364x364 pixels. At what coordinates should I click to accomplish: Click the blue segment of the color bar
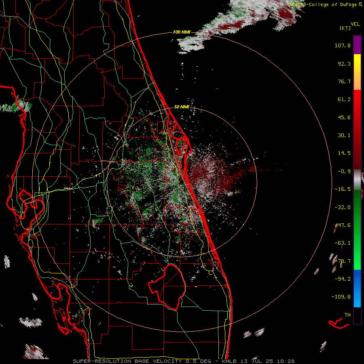coord(357,288)
